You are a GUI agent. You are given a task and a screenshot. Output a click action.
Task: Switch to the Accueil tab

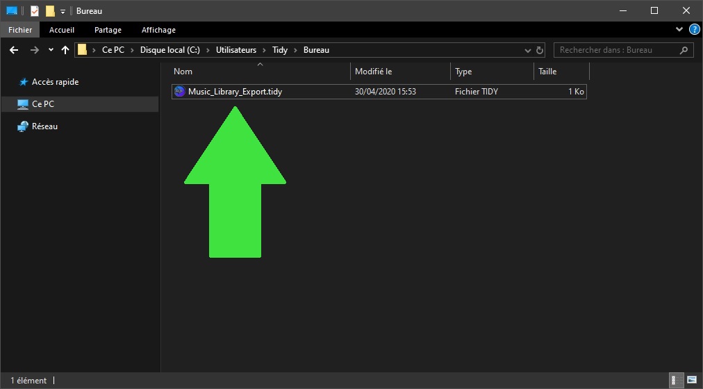pyautogui.click(x=62, y=30)
